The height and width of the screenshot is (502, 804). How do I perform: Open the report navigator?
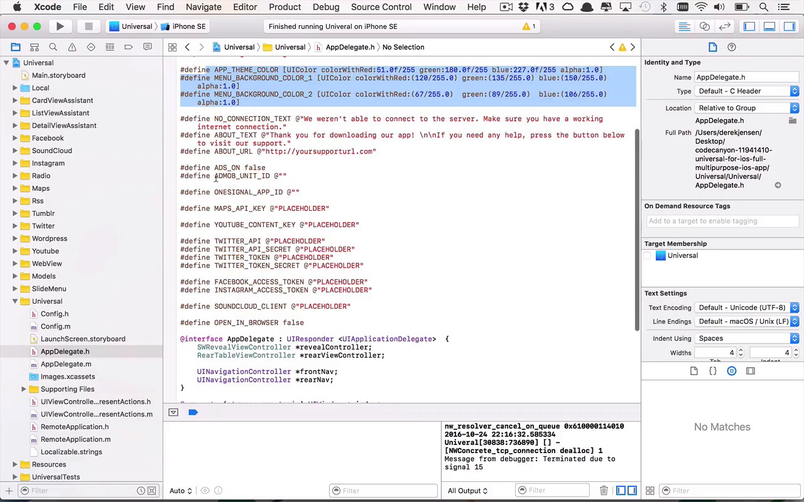click(148, 47)
